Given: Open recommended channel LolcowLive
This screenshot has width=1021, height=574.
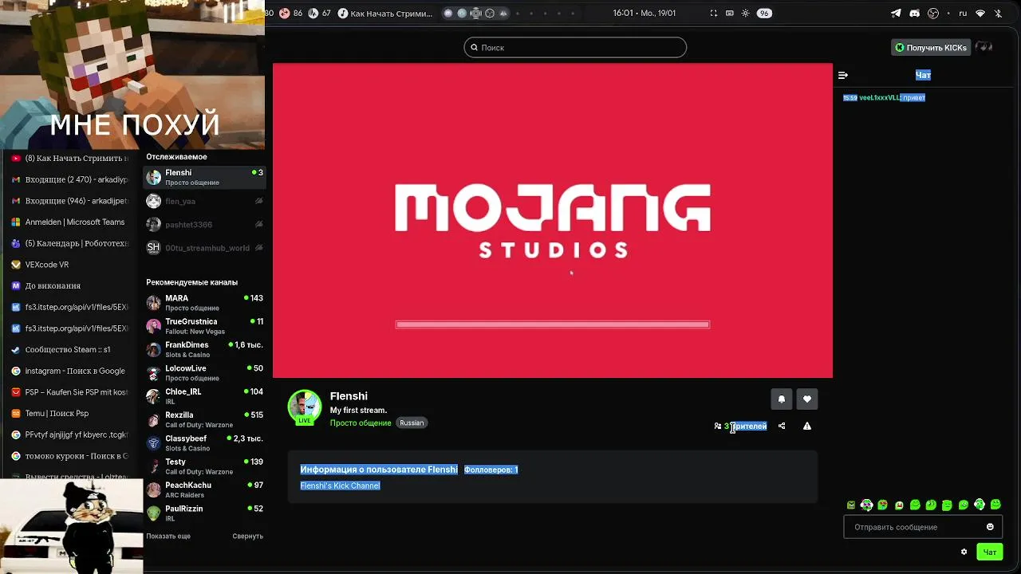Looking at the screenshot, I should coord(204,373).
